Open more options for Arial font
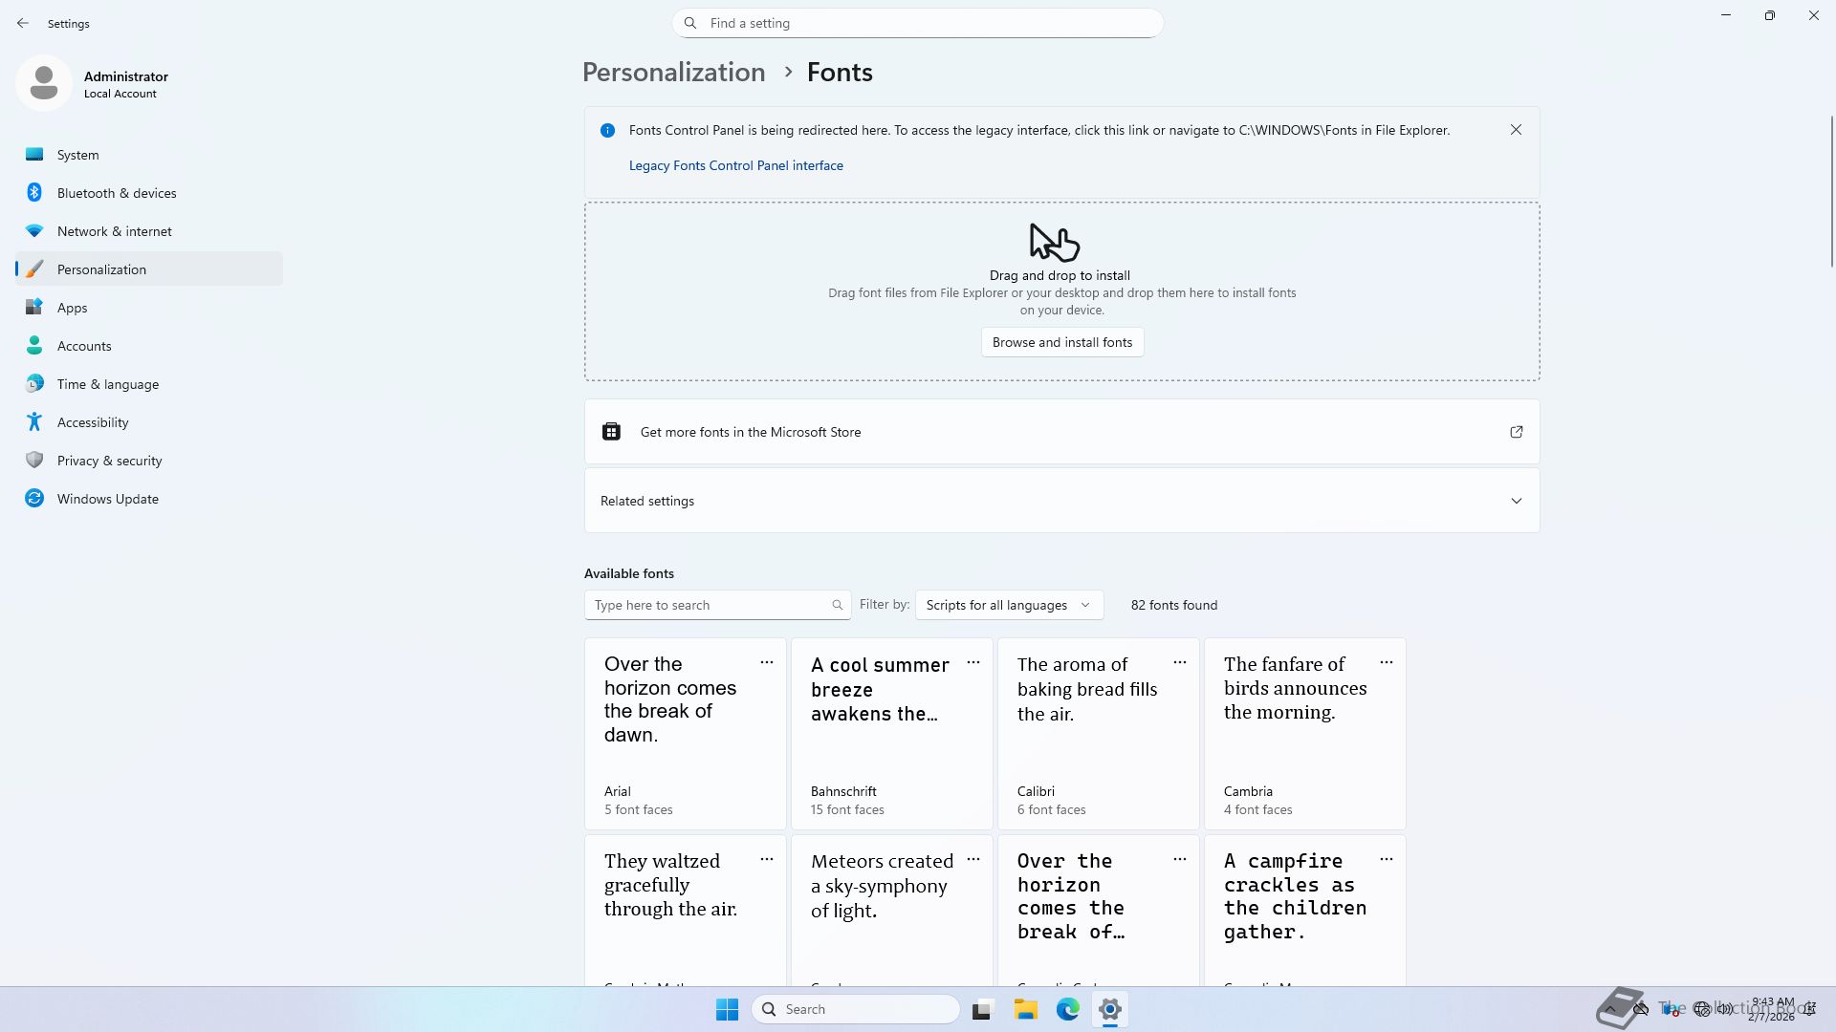 767,662
